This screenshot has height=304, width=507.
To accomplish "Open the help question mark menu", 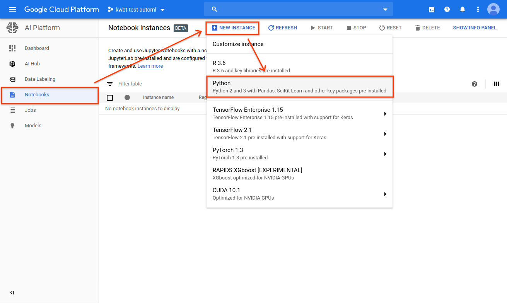I will (447, 9).
